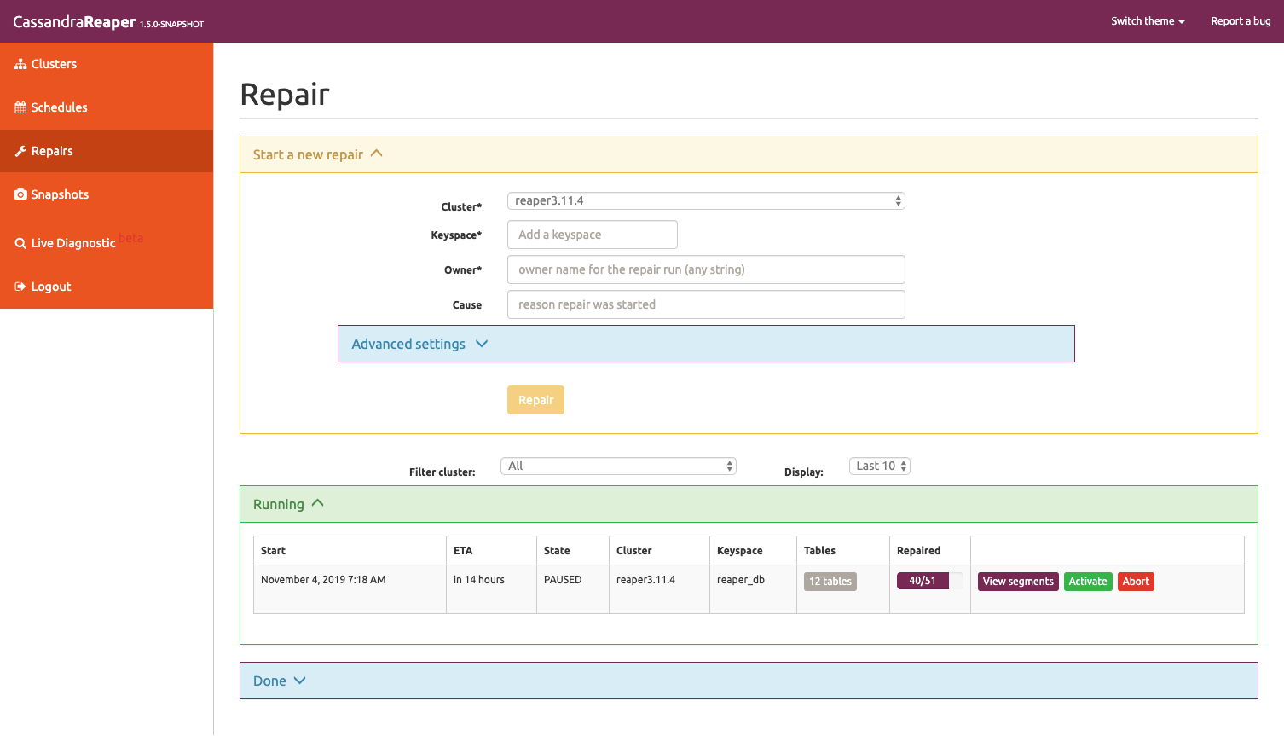The image size is (1284, 736).
Task: Click the 40/51 repaired progress bar
Action: 930,581
